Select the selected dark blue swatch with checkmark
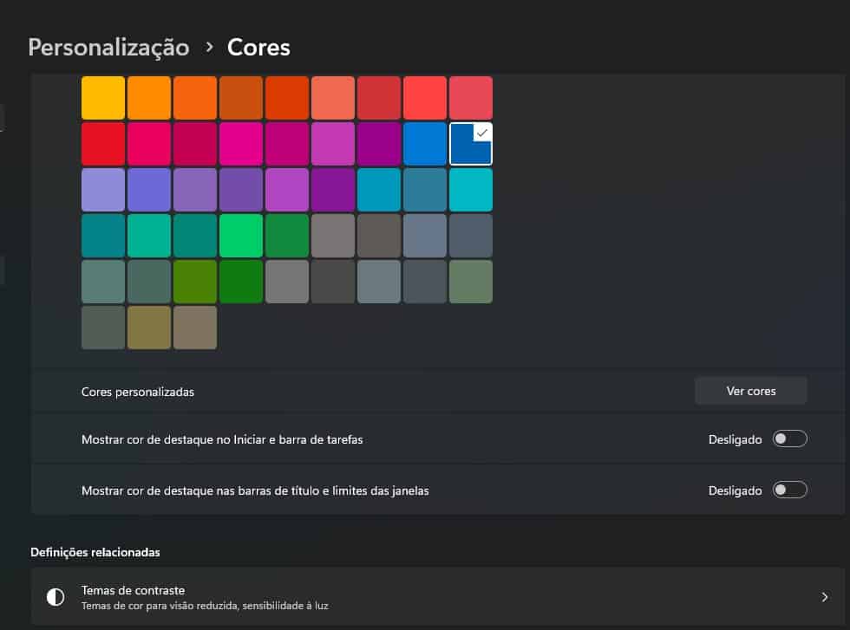This screenshot has width=850, height=630. pos(471,144)
